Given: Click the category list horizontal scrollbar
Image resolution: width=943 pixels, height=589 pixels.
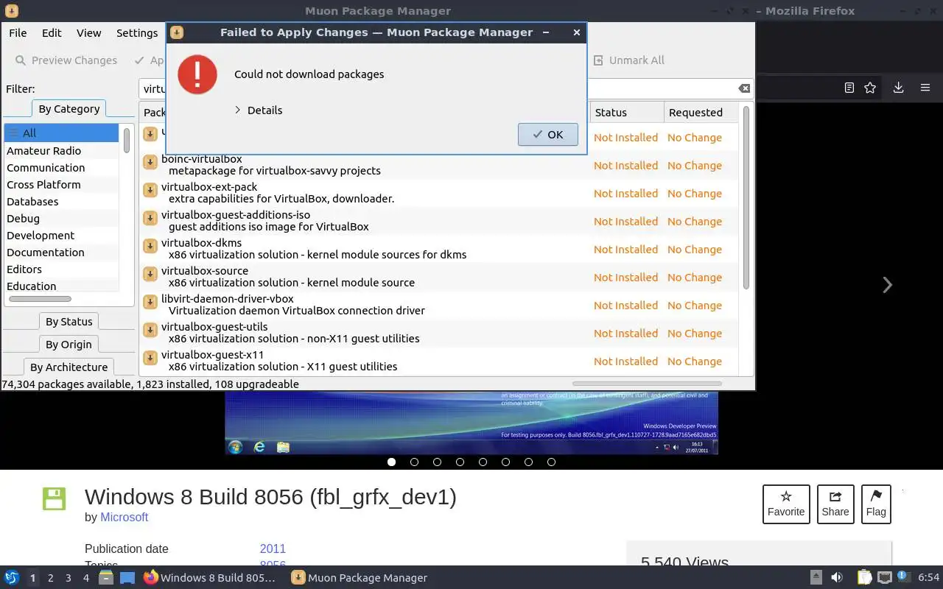Looking at the screenshot, I should [x=40, y=299].
